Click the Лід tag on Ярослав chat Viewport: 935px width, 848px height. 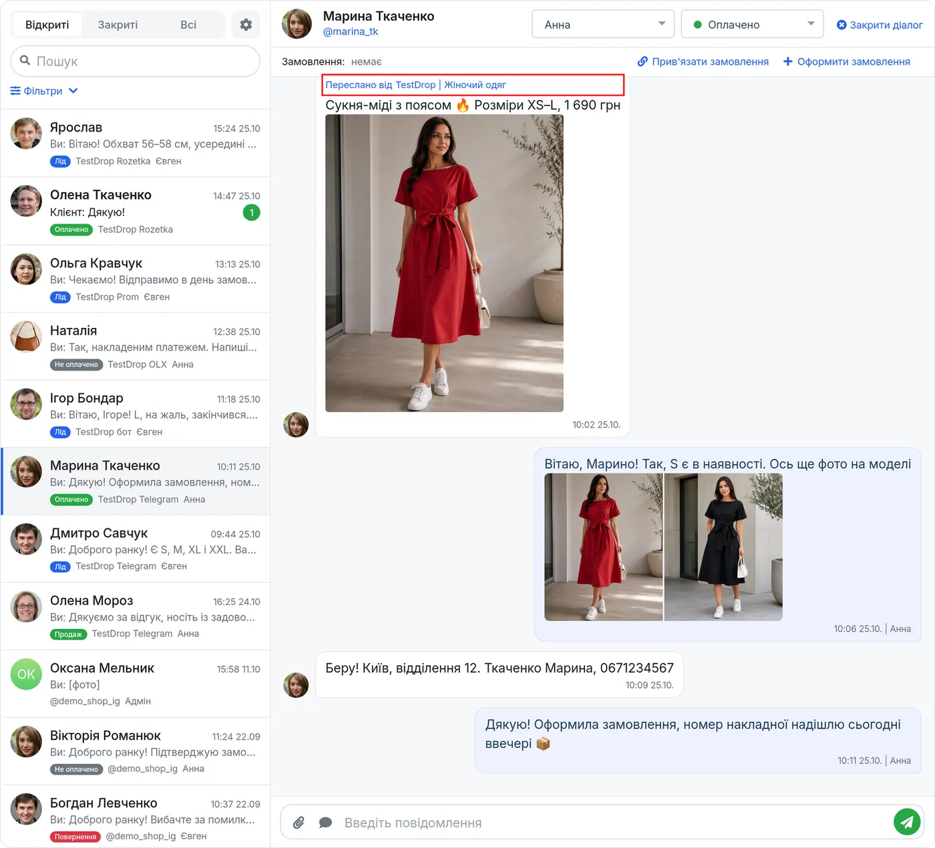[x=60, y=162]
